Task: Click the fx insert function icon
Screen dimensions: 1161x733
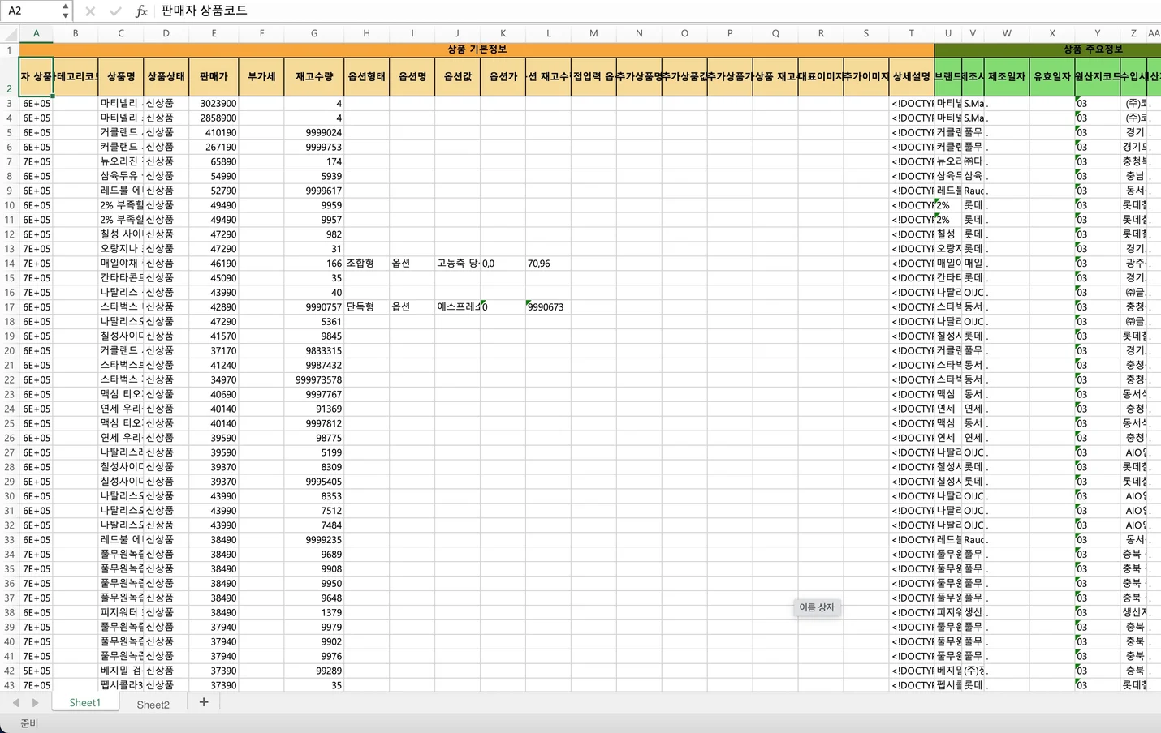Action: click(141, 11)
